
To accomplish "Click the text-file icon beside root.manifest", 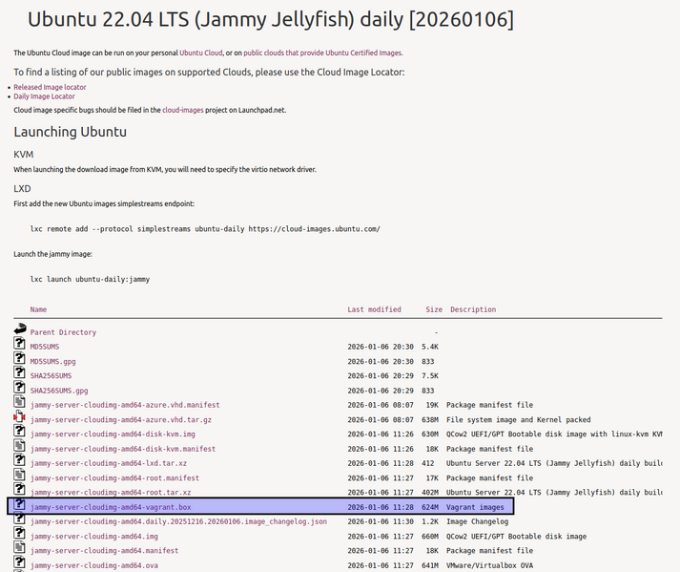I will [x=19, y=475].
